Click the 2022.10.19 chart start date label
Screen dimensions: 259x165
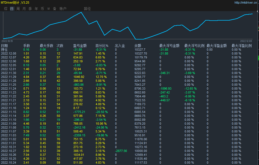pos(7,41)
